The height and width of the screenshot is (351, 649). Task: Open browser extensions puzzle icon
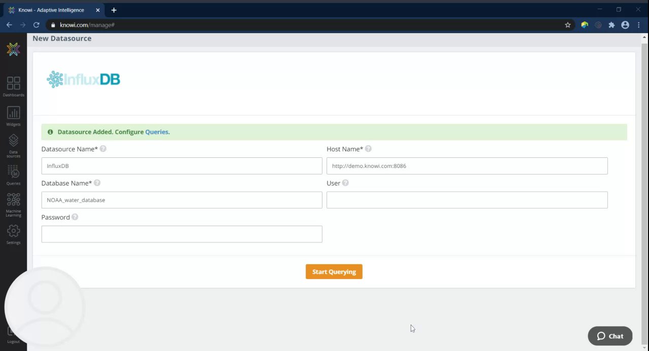click(611, 25)
